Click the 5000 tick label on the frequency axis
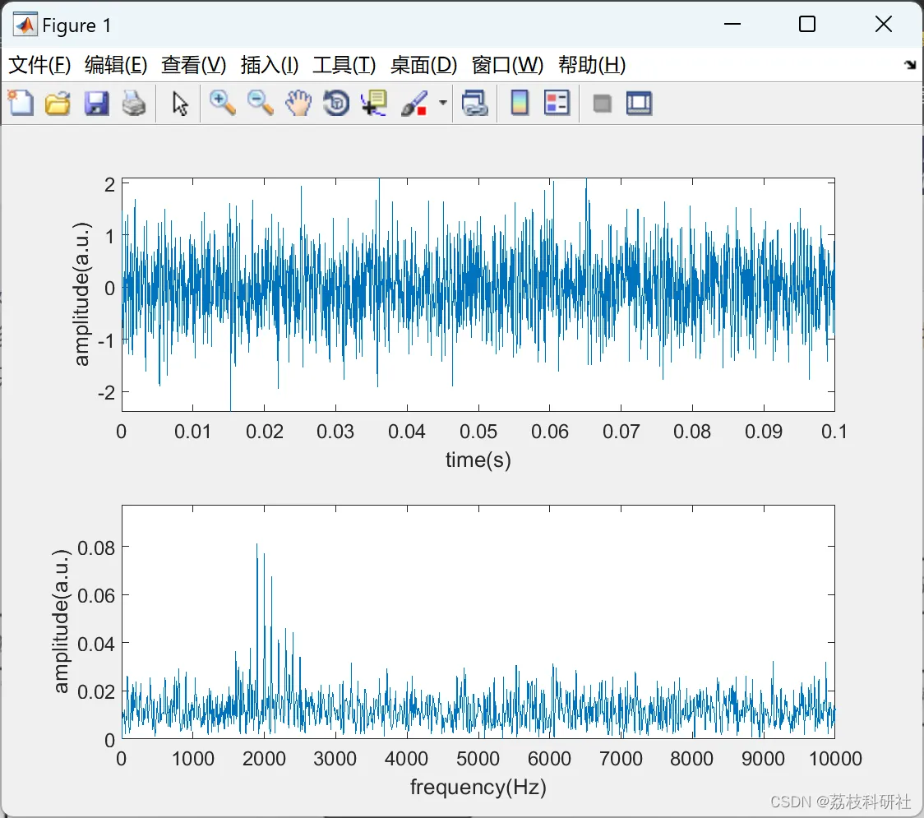Screen dimensions: 924x818 pos(478,759)
